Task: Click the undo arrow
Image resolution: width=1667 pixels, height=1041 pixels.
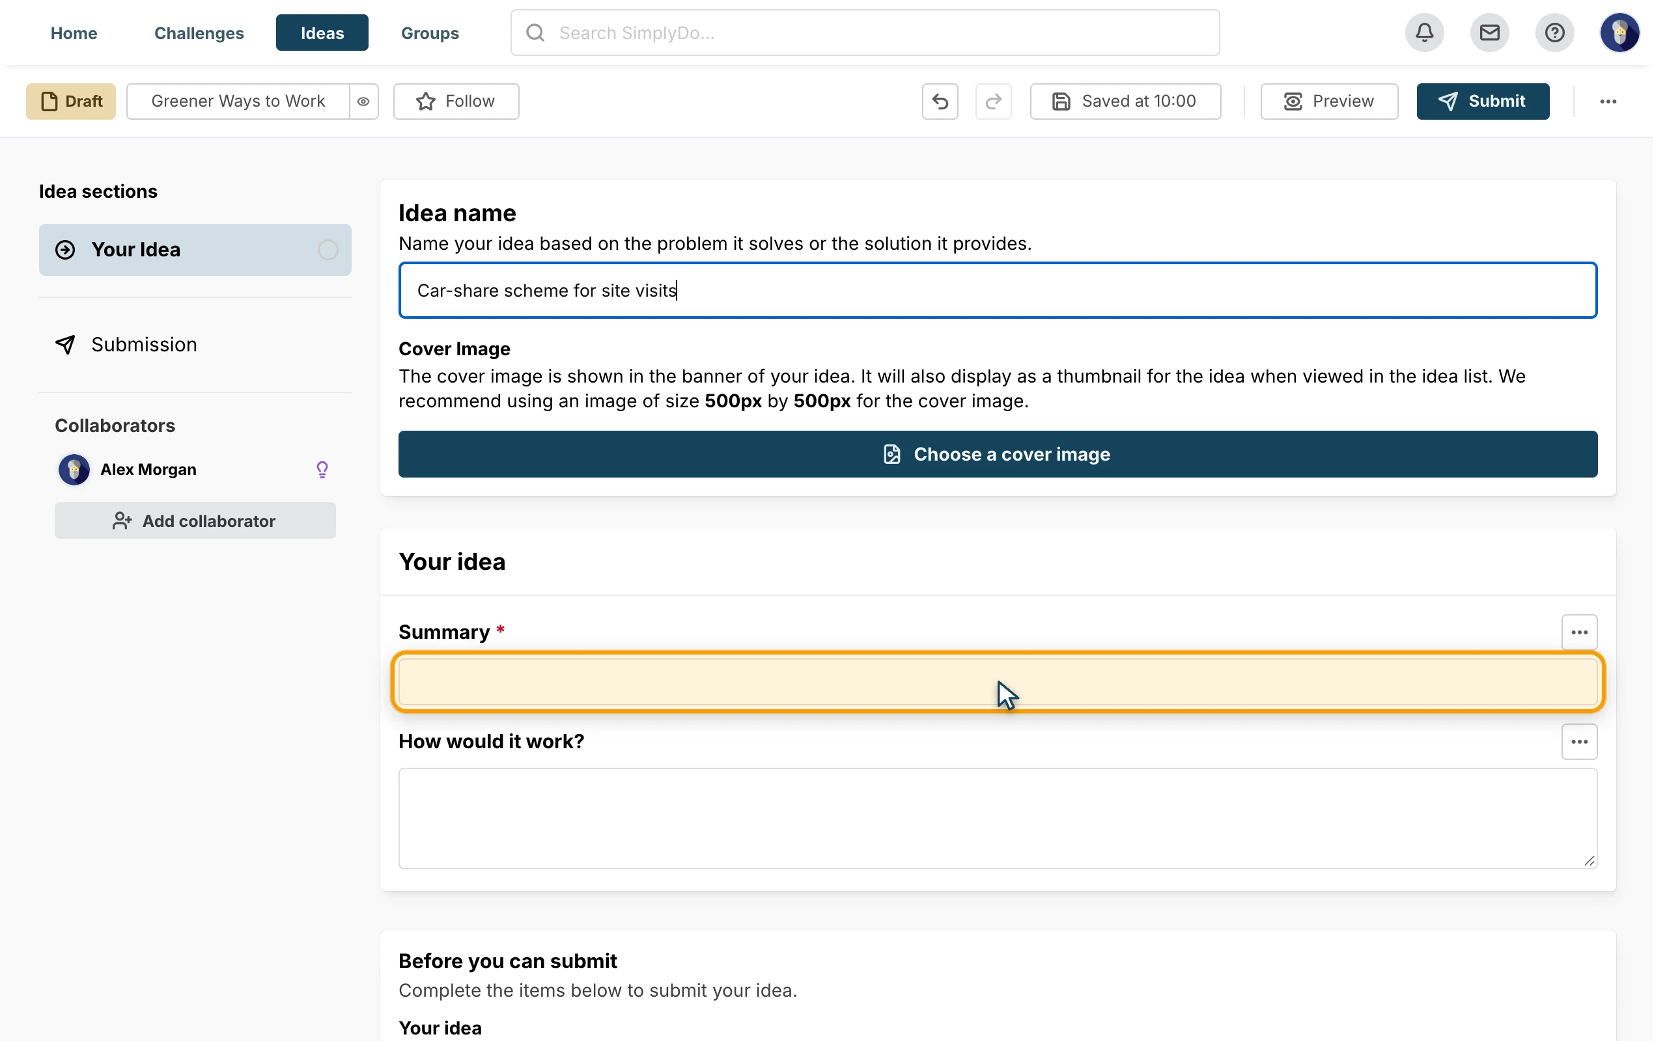Action: [x=940, y=101]
